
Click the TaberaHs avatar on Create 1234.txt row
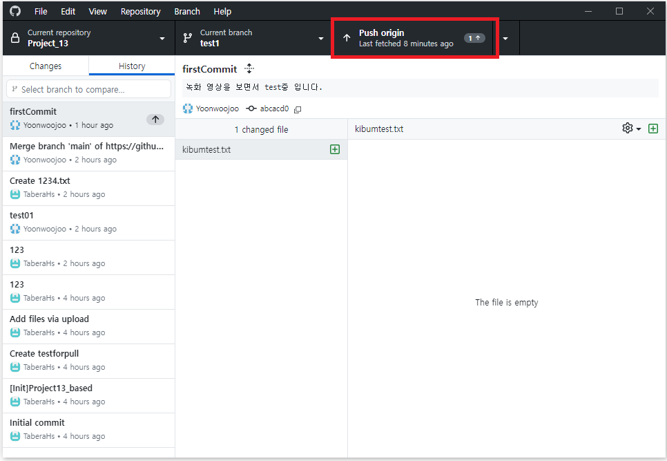tap(15, 194)
